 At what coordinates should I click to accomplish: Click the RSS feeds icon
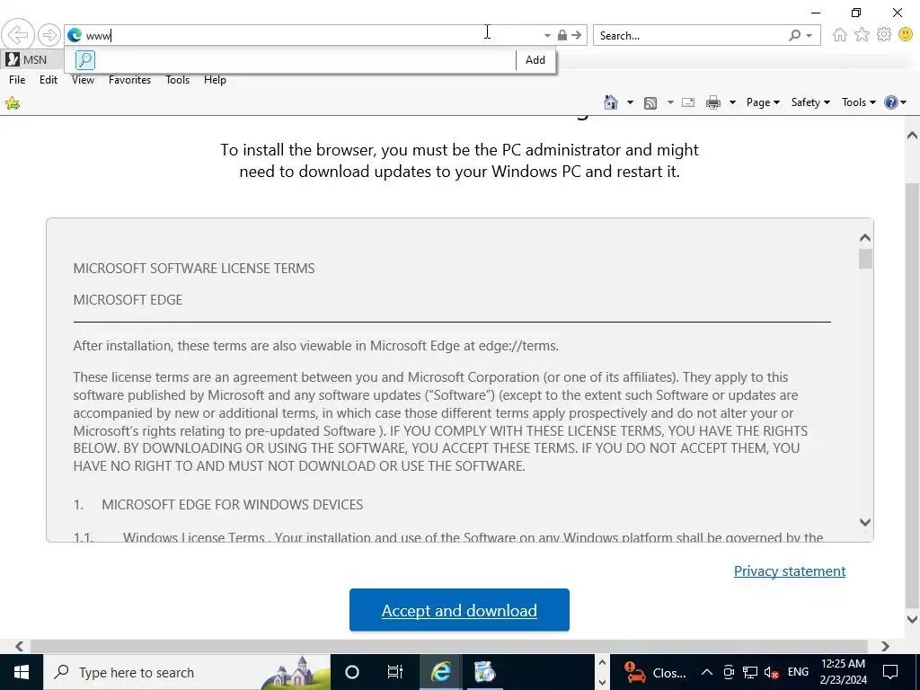(x=650, y=103)
